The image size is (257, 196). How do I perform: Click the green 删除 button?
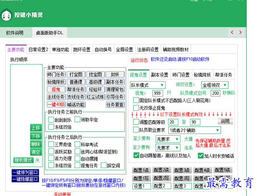pos(36,144)
